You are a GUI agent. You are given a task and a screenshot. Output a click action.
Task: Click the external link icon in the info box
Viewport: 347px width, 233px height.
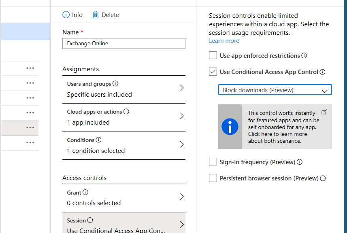[x=324, y=112]
